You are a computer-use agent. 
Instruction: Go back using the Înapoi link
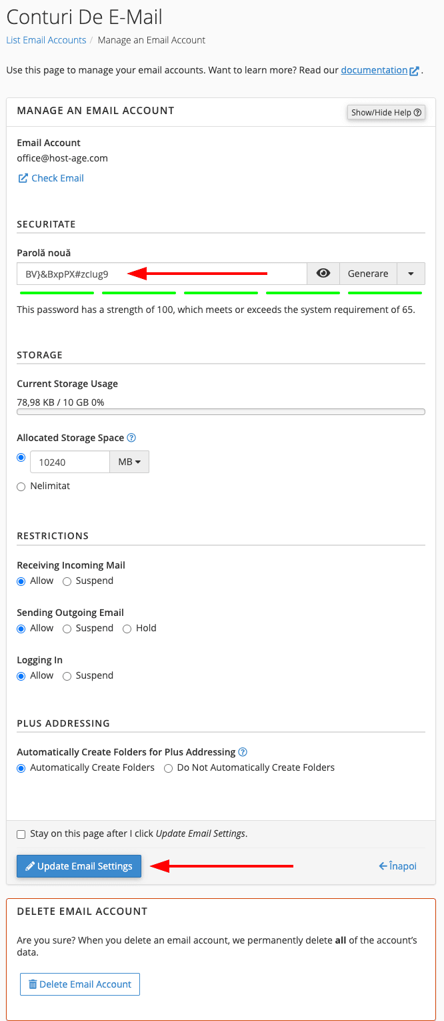pos(398,866)
